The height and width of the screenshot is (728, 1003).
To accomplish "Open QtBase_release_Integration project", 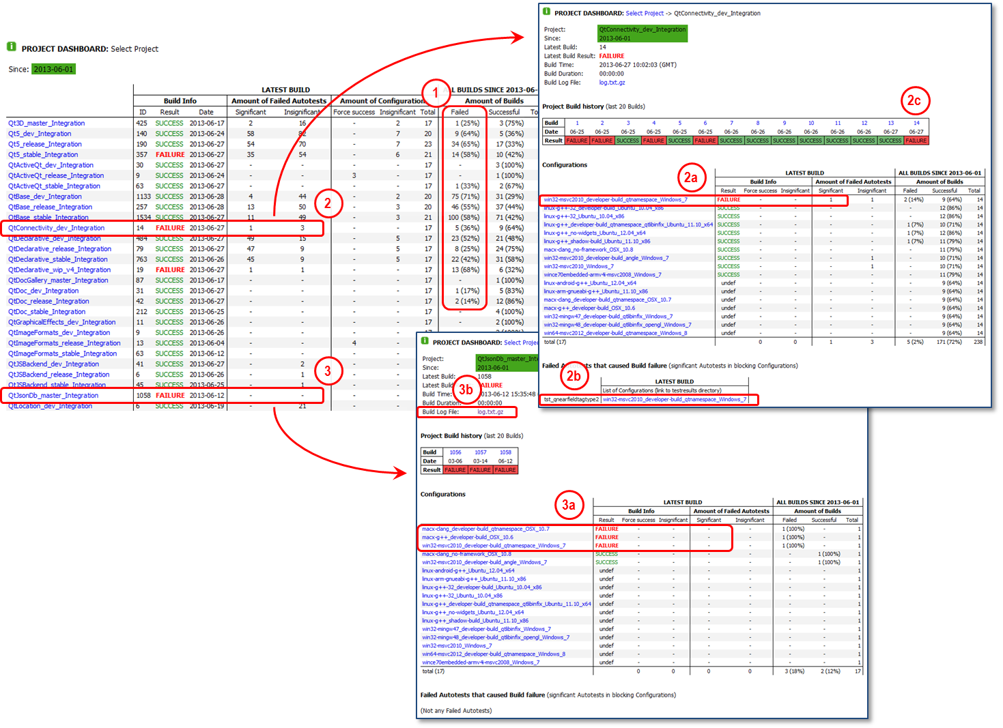I will (x=50, y=207).
